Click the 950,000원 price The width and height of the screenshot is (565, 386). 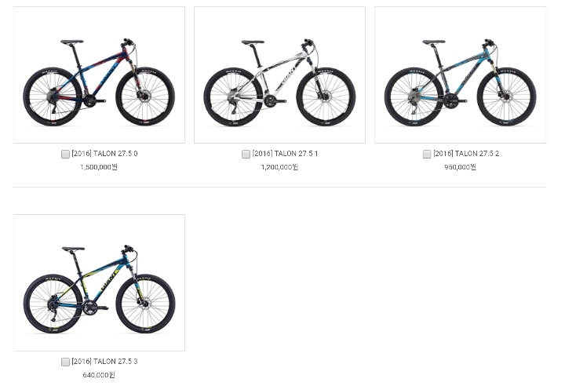(x=460, y=167)
